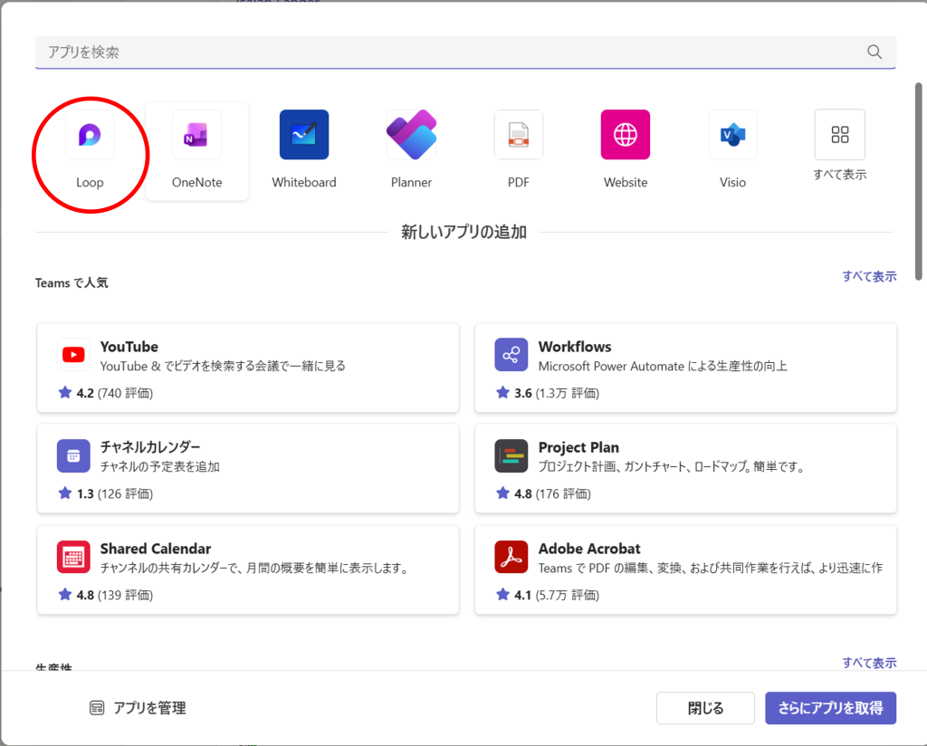Choose the Planner app icon
Viewport: 927px width, 746px height.
tap(411, 136)
